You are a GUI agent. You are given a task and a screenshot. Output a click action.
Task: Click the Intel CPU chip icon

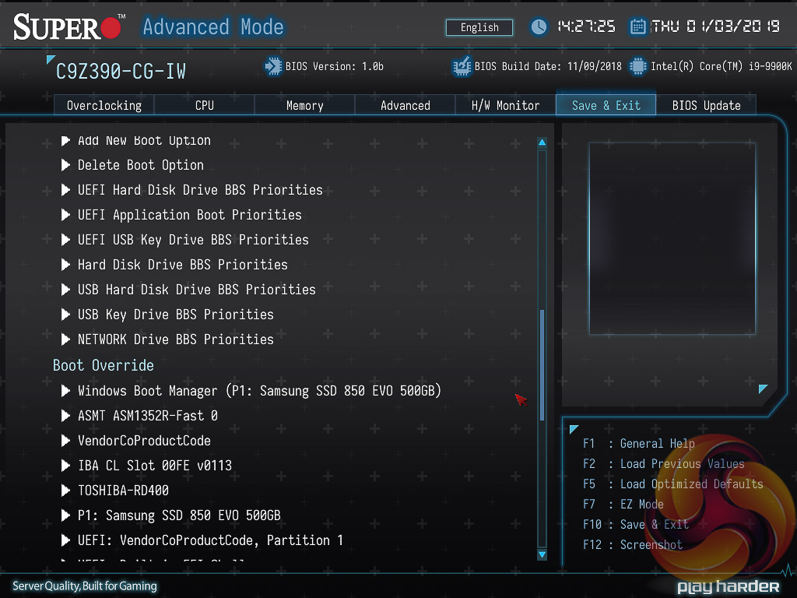click(x=638, y=66)
